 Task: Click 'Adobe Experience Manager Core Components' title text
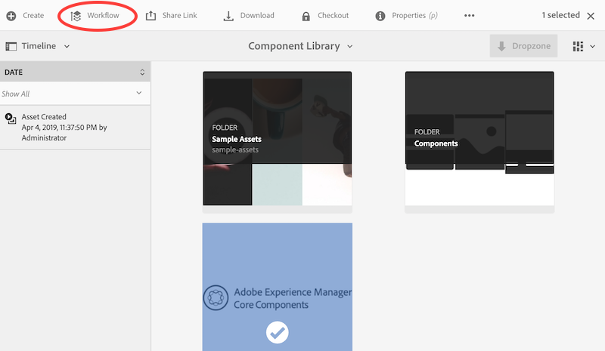293,298
